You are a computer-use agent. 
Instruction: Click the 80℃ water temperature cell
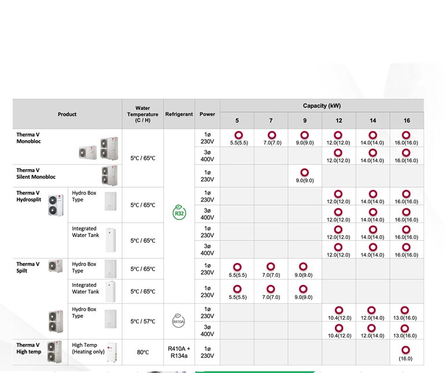pos(143,352)
